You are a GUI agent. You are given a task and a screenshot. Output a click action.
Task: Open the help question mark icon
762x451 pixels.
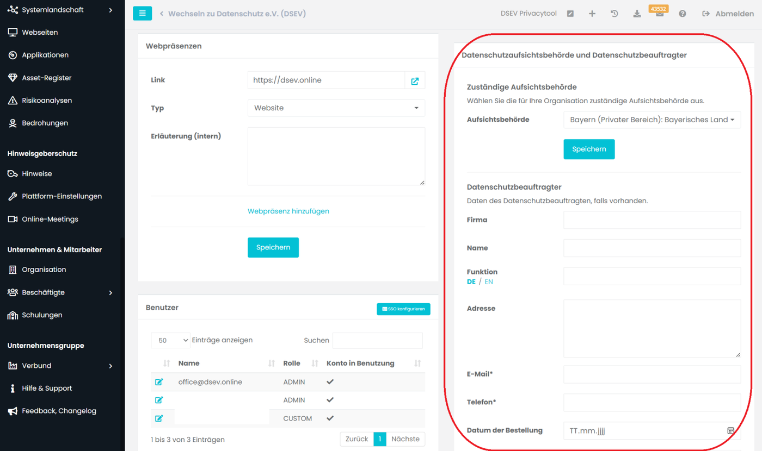click(x=682, y=14)
